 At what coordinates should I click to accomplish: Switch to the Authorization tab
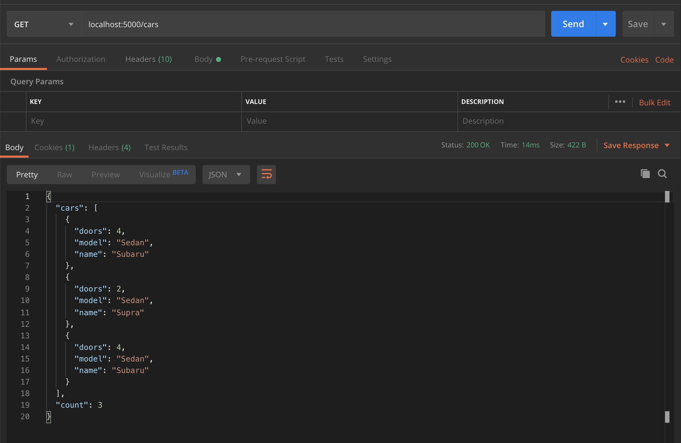(x=82, y=58)
